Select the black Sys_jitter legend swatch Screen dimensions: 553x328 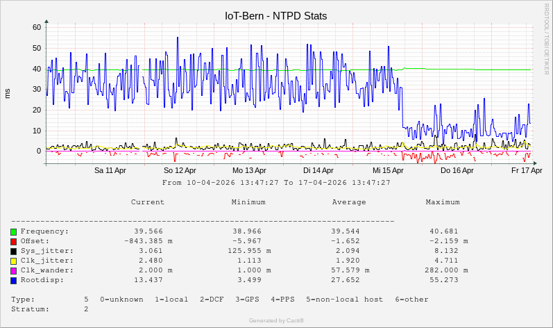pos(14,251)
